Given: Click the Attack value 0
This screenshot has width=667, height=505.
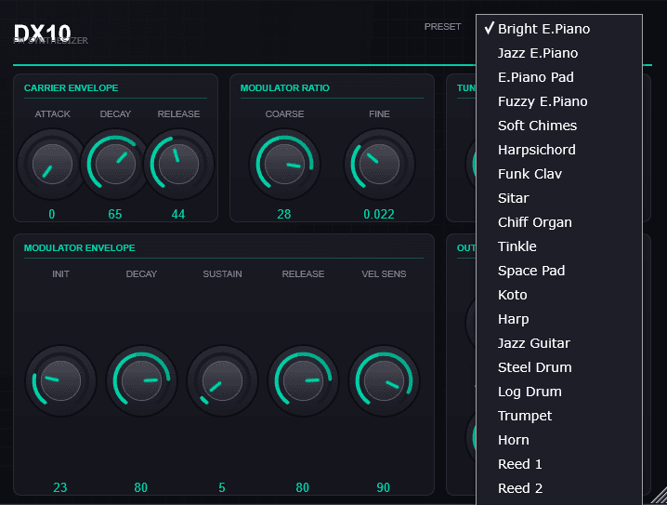Looking at the screenshot, I should pos(52,214).
